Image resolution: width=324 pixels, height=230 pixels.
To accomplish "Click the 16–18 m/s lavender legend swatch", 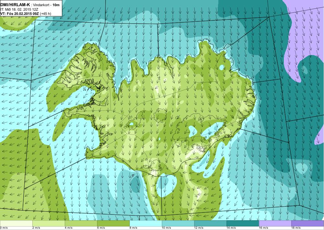I will click(275, 224).
